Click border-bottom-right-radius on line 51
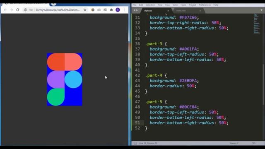265x149 pixels. pos(182,123)
